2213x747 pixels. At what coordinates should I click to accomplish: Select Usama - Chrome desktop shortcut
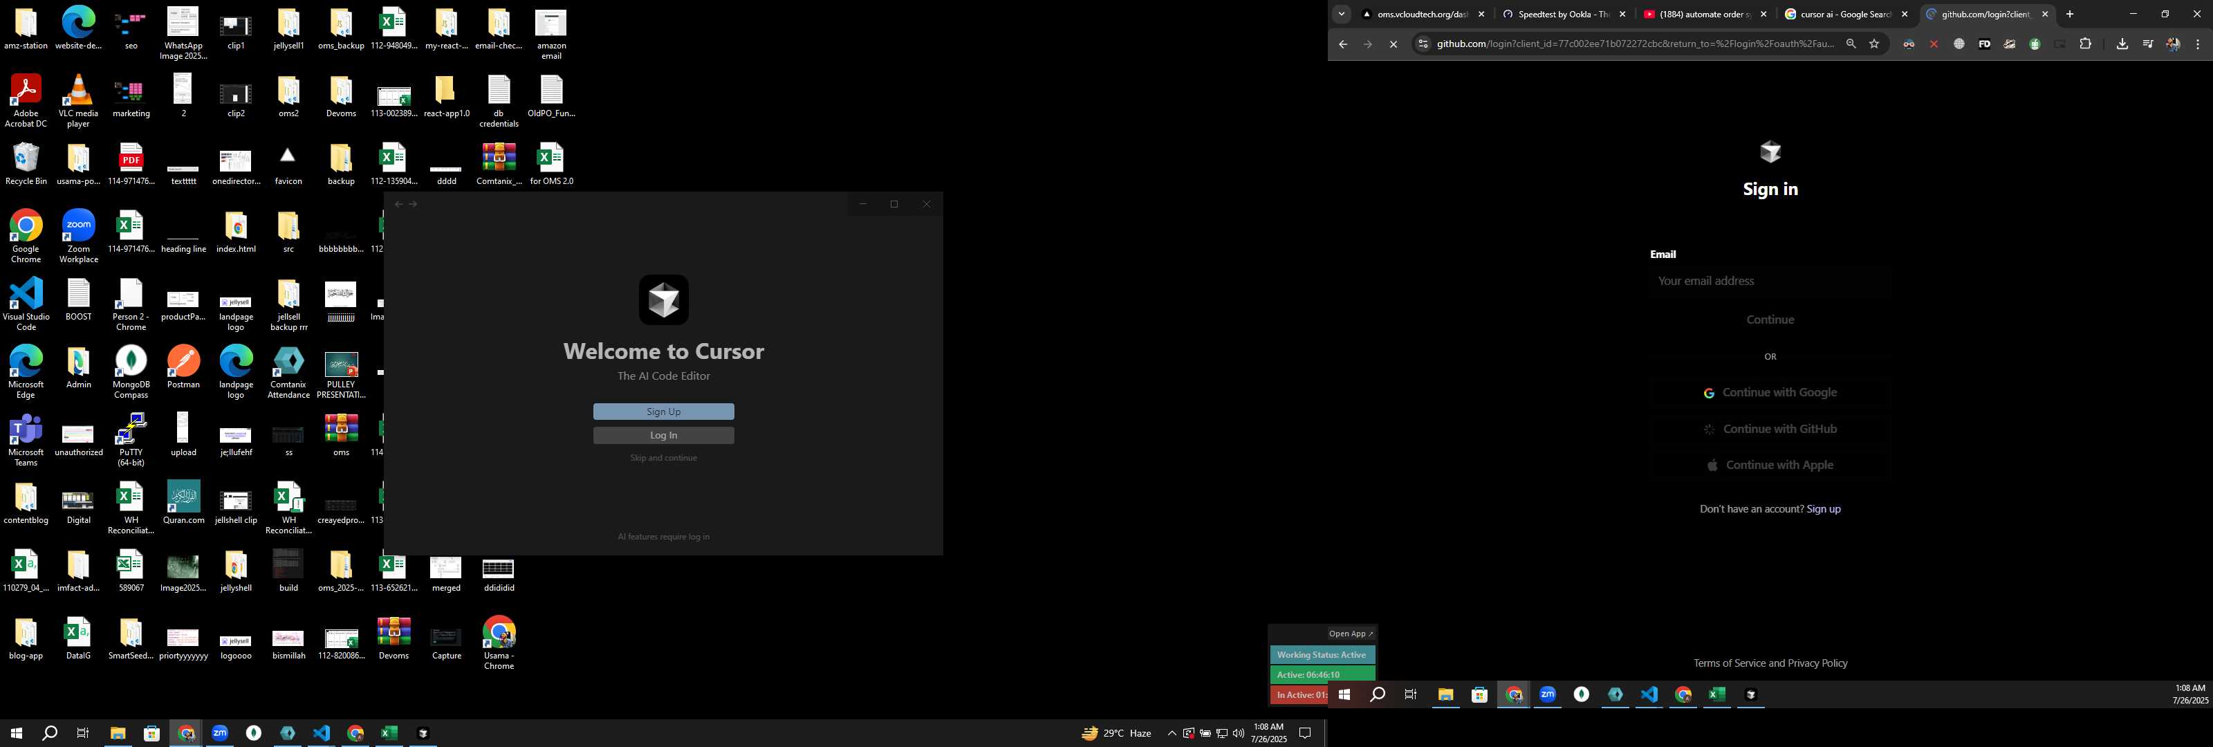[498, 643]
